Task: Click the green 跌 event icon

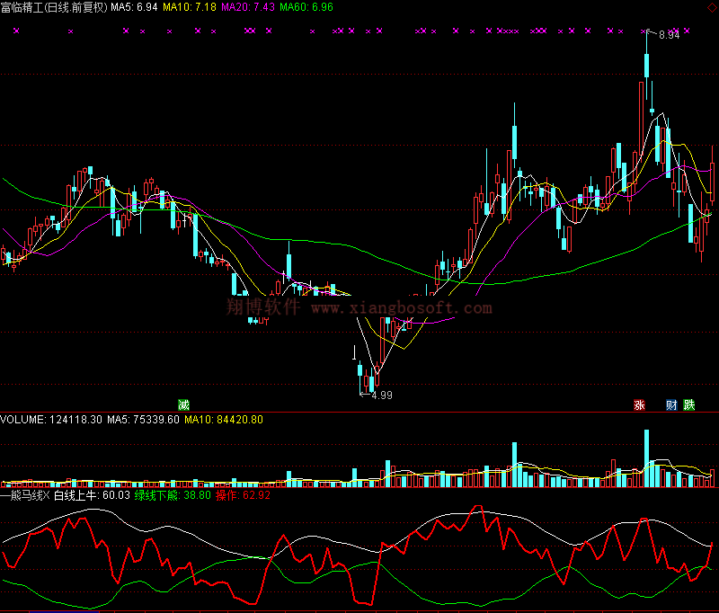Action: [688, 404]
